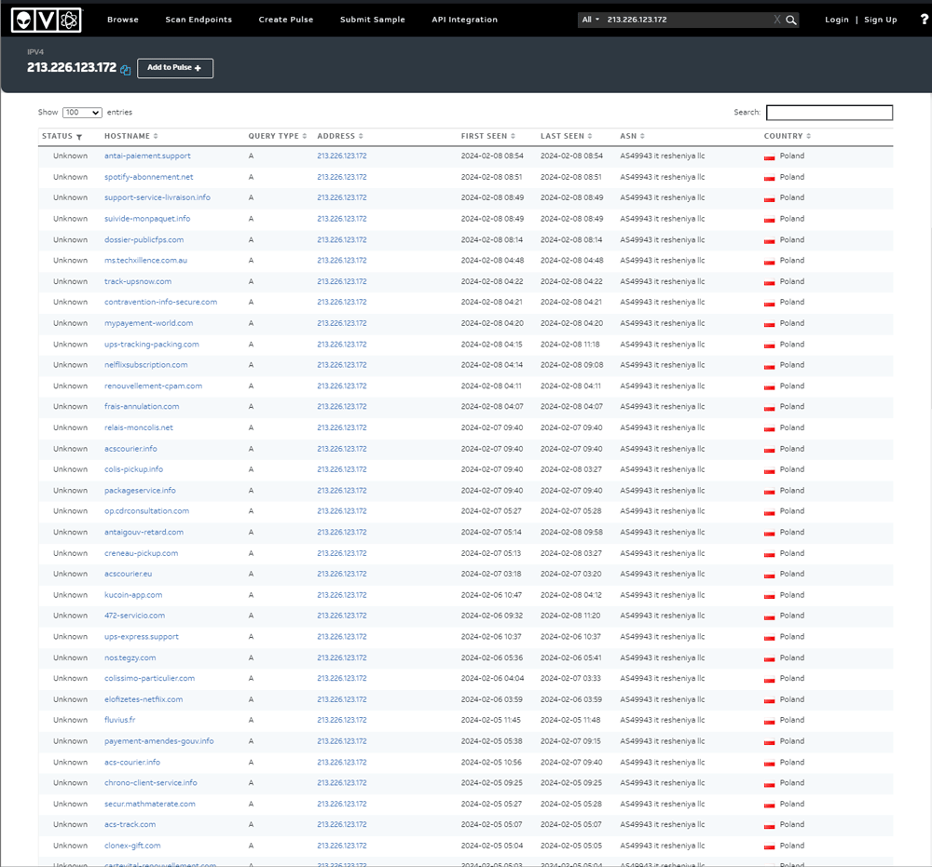Click the Login link
Viewport: 932px width, 867px height.
coord(837,20)
